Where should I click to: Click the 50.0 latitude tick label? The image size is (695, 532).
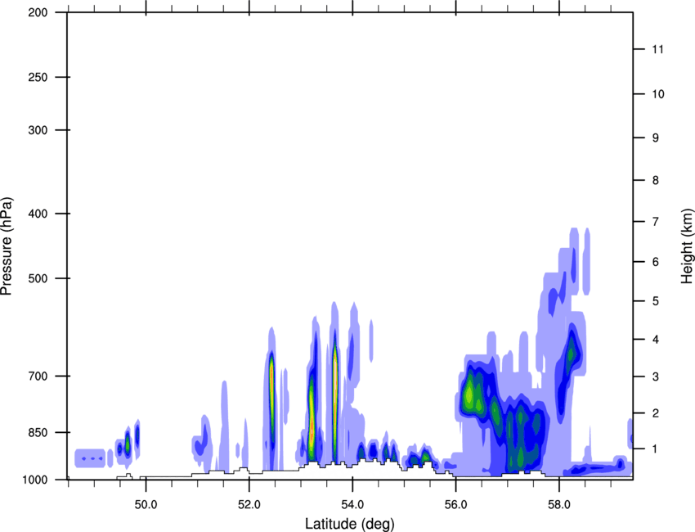click(146, 505)
